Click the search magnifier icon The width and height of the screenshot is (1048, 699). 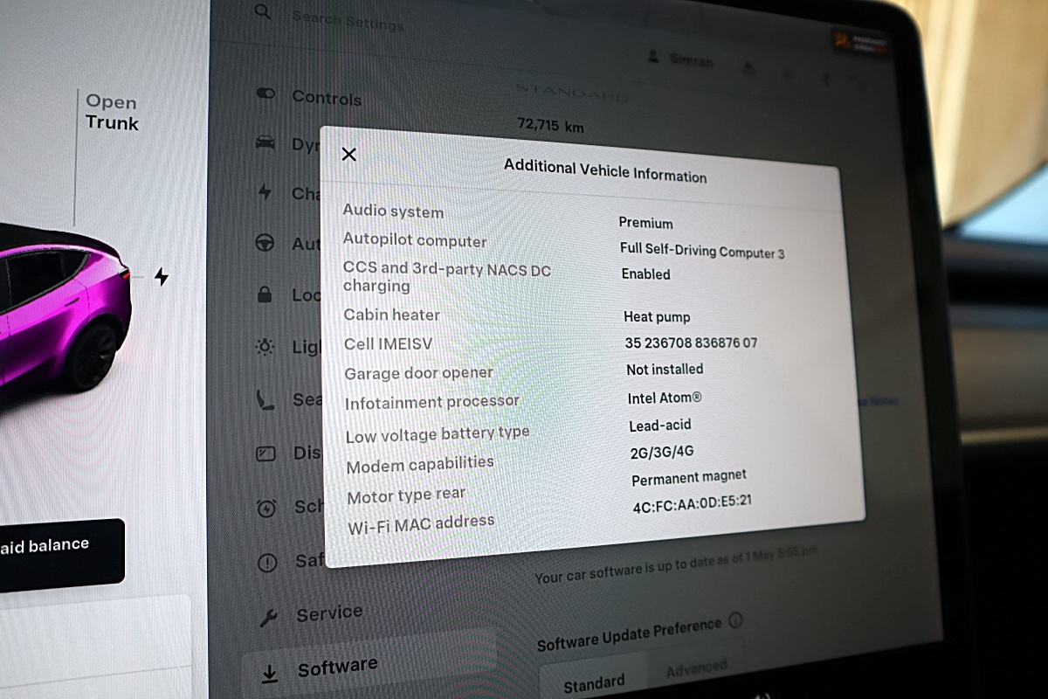click(x=262, y=11)
